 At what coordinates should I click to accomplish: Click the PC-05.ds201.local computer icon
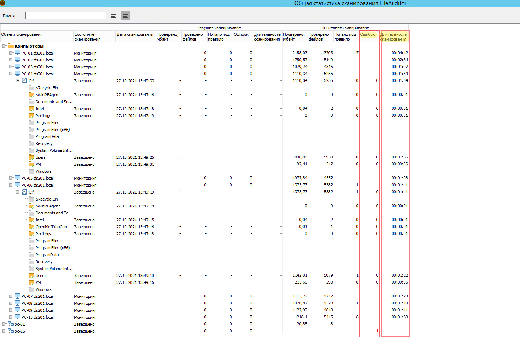click(18, 178)
